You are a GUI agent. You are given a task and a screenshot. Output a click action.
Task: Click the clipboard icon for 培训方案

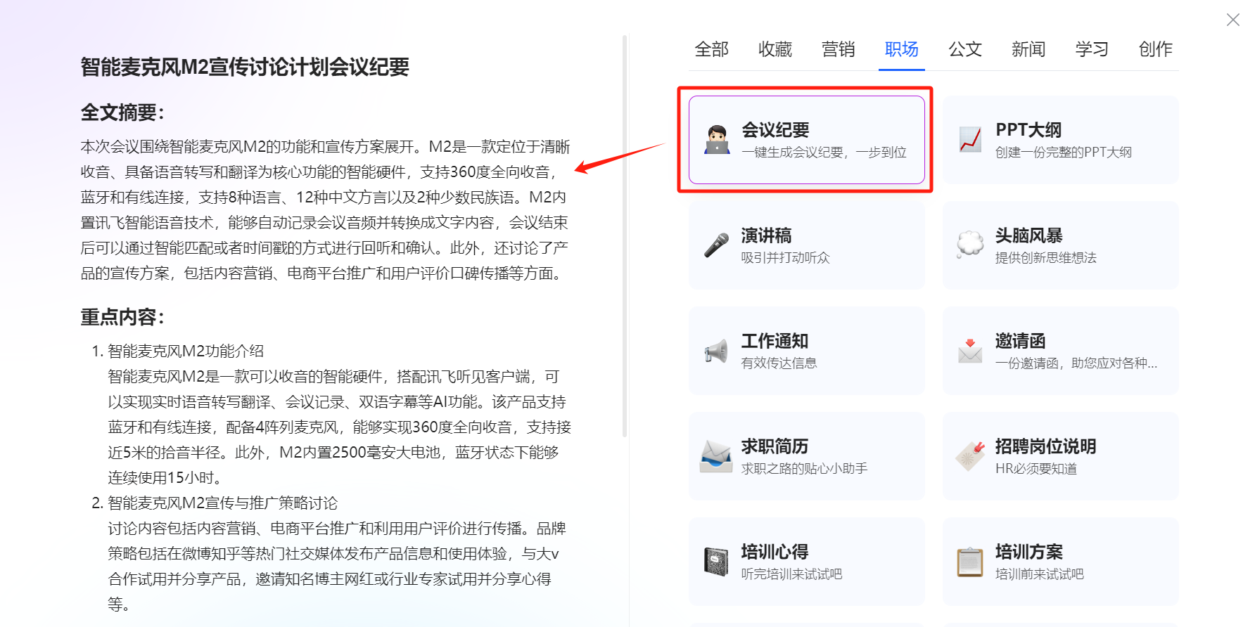point(970,562)
